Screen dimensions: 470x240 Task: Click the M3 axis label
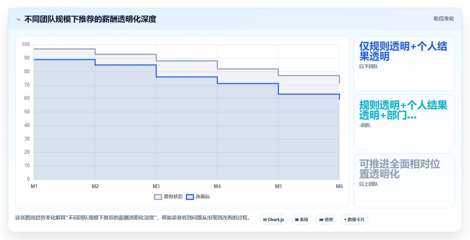tap(156, 186)
